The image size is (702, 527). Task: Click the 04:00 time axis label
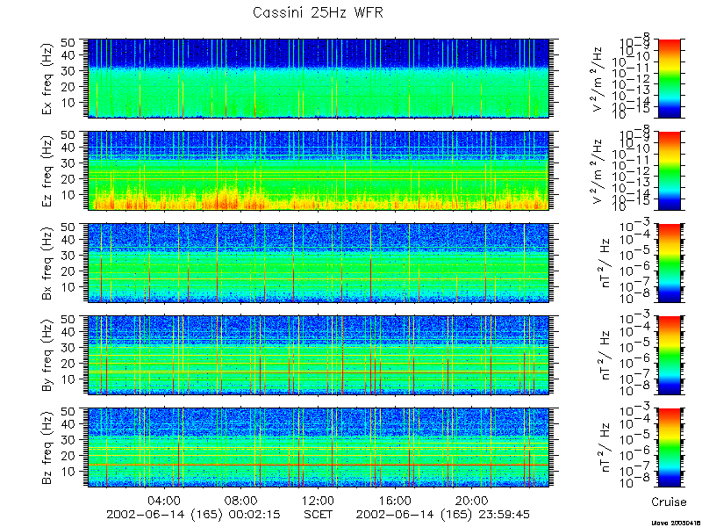(164, 500)
